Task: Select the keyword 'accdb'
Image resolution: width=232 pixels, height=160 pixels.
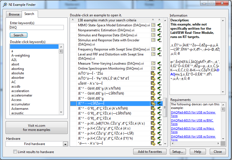Action: [16, 87]
